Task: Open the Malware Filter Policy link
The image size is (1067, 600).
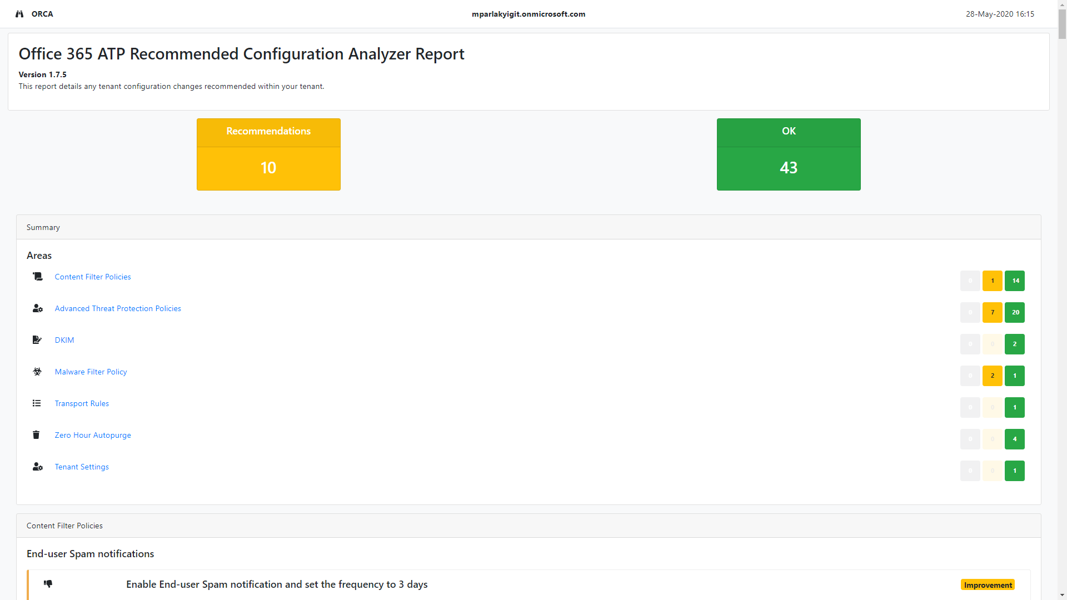Action: point(91,372)
